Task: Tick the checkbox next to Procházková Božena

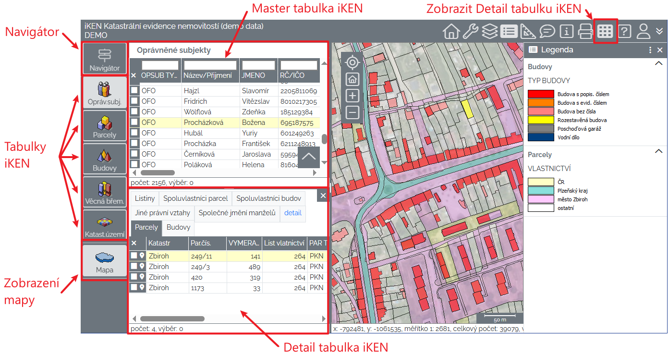Action: (135, 122)
